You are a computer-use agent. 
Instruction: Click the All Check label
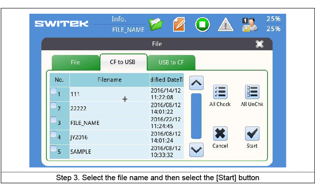point(220,104)
